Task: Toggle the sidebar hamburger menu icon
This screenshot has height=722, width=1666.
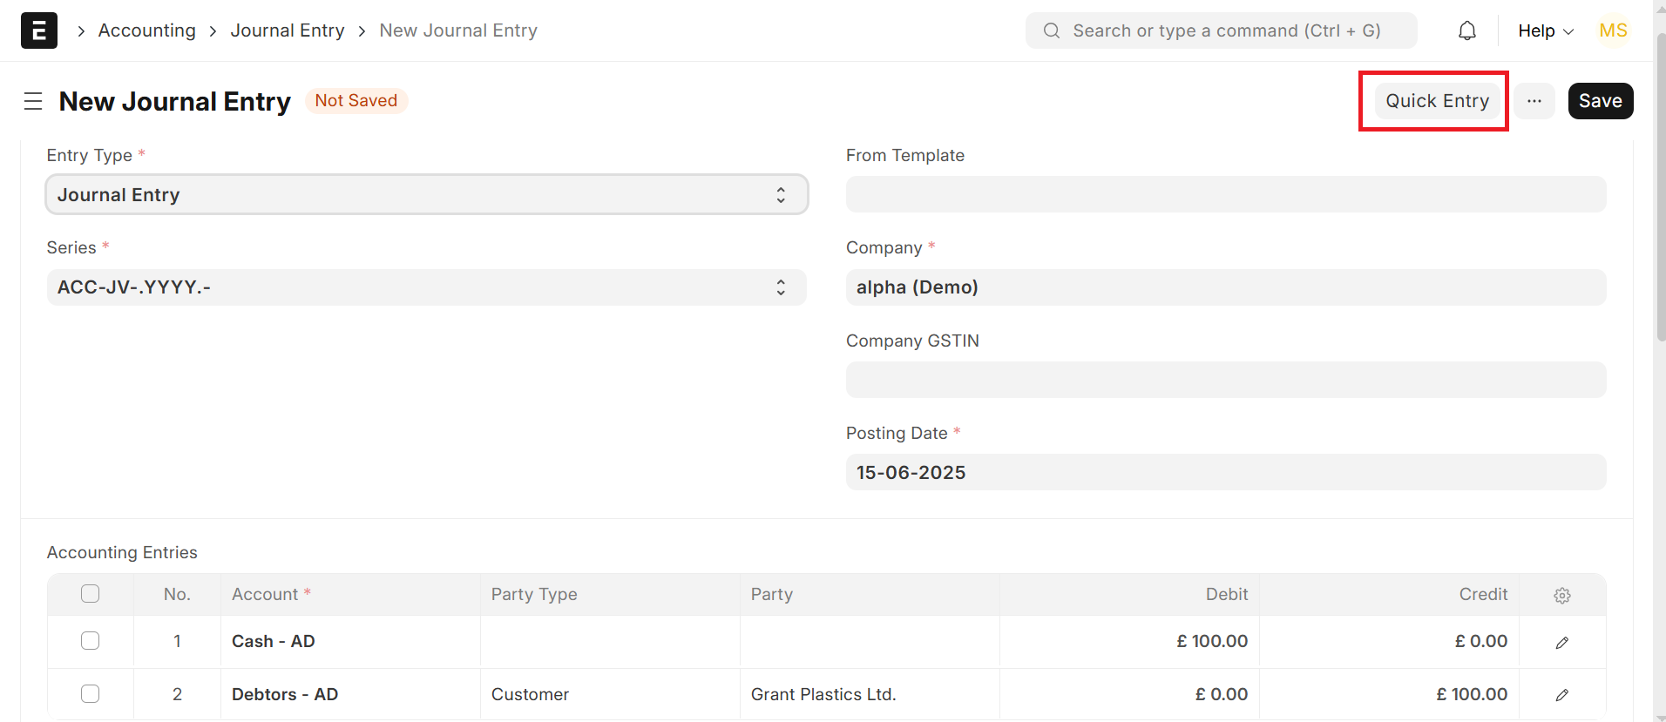Action: pyautogui.click(x=33, y=102)
